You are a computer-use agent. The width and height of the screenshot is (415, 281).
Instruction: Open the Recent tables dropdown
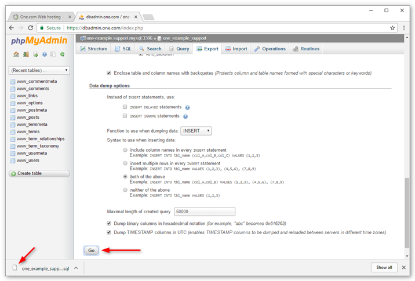[39, 70]
